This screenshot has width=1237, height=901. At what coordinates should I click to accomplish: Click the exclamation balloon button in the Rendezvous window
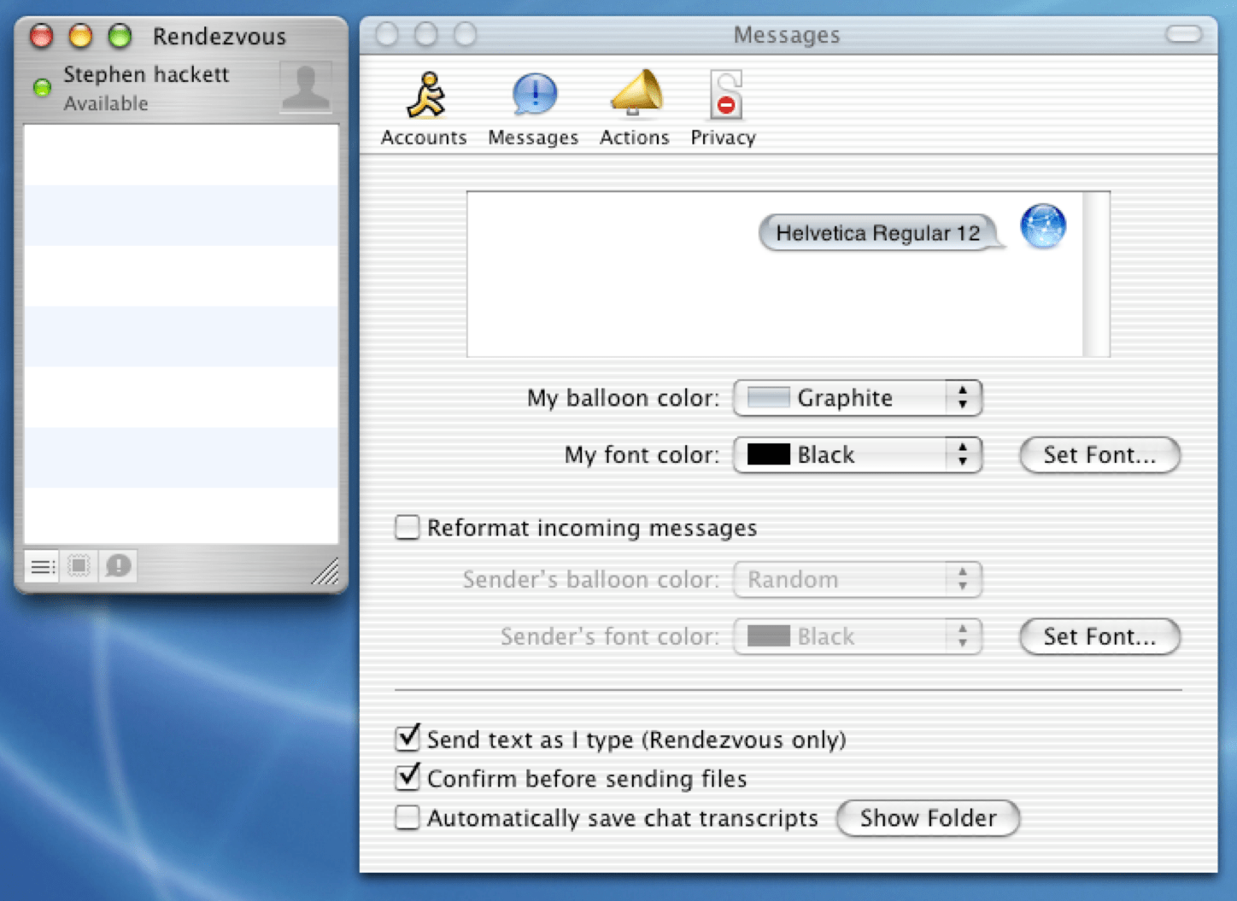[118, 565]
